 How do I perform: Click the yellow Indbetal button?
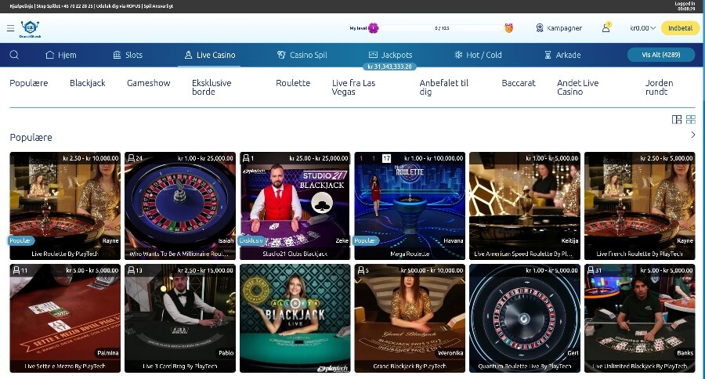click(x=680, y=28)
